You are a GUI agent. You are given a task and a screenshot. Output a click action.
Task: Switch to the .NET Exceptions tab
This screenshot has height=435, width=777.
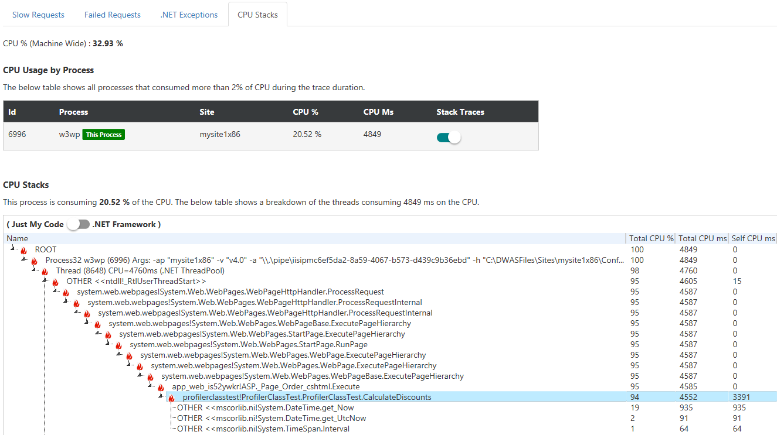point(189,15)
